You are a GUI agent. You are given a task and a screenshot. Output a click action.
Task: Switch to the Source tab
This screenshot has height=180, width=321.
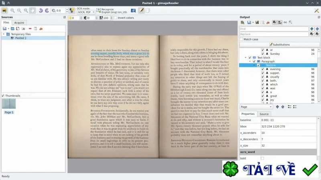click(264, 114)
